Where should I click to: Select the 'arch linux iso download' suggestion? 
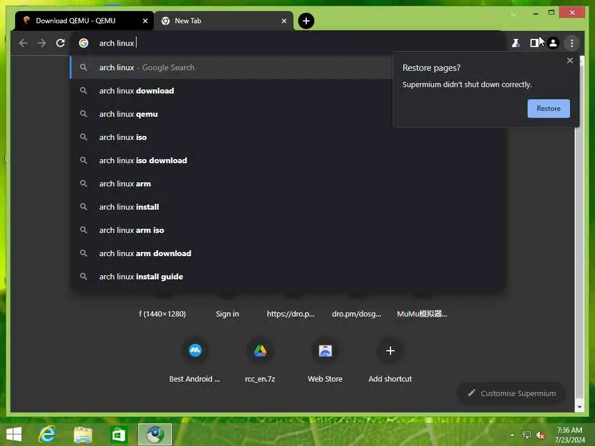tap(288, 160)
